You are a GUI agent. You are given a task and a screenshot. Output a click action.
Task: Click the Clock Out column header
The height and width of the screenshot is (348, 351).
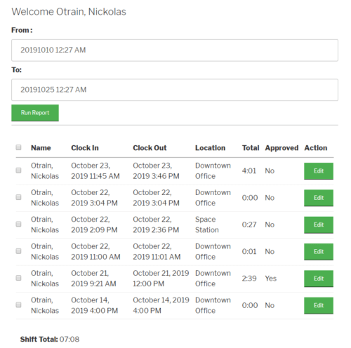150,148
